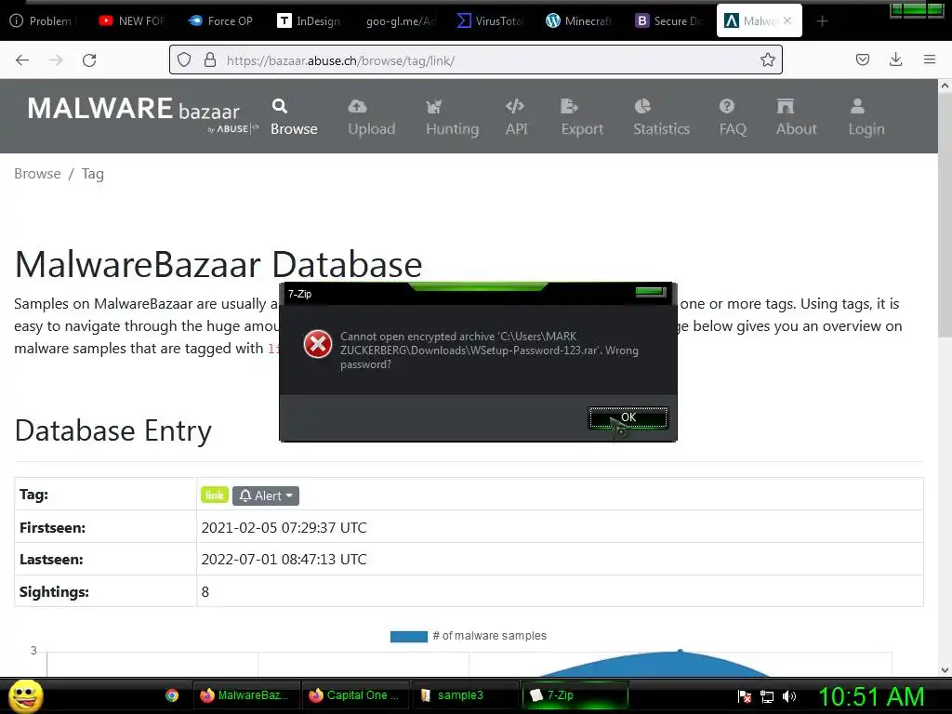Click the Chrome icon in the taskbar
Viewport: 952px width, 714px height.
[172, 695]
